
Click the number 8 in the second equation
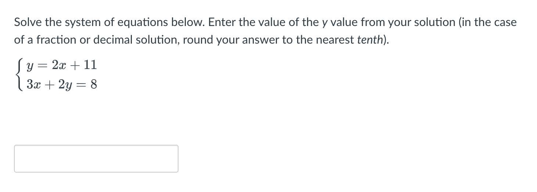click(x=94, y=85)
